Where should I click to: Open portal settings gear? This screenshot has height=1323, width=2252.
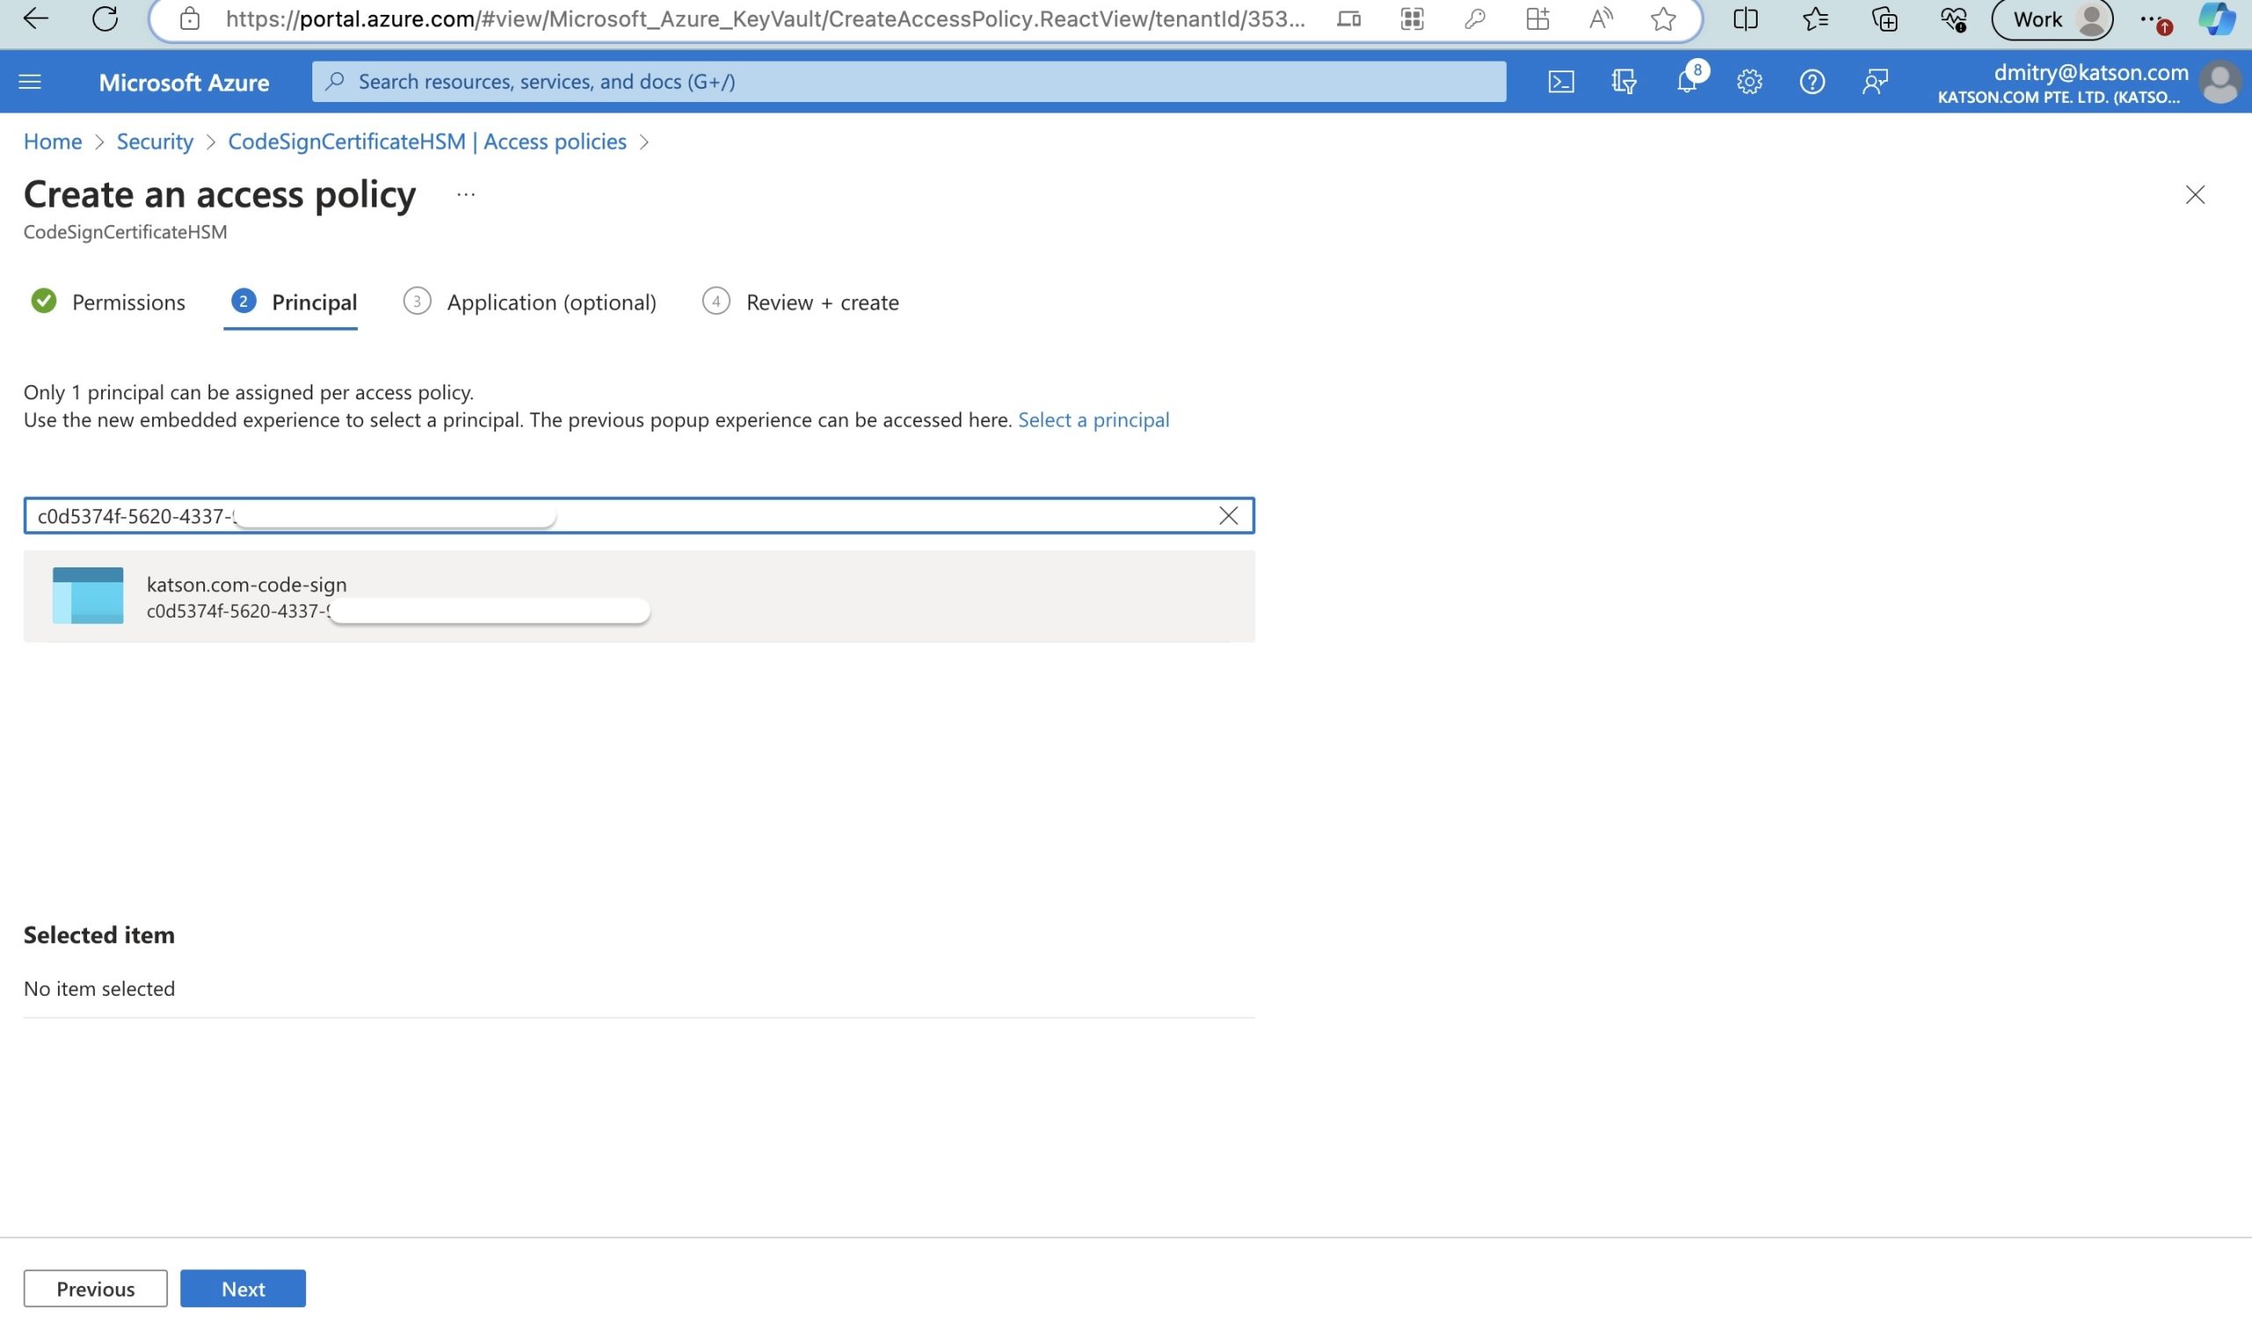(x=1749, y=82)
